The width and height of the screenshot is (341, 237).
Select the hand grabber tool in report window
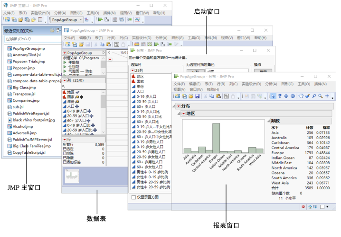tap(301, 96)
